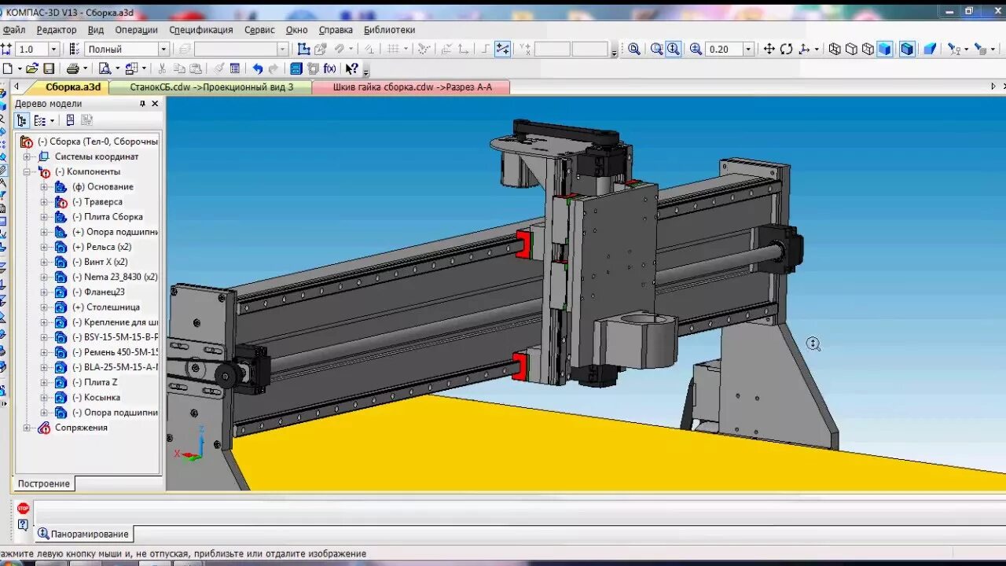Click the hide components icon with cube and arrow
1006x566 pixels.
click(x=982, y=49)
